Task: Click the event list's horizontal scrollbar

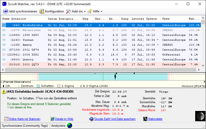Action: (100, 70)
